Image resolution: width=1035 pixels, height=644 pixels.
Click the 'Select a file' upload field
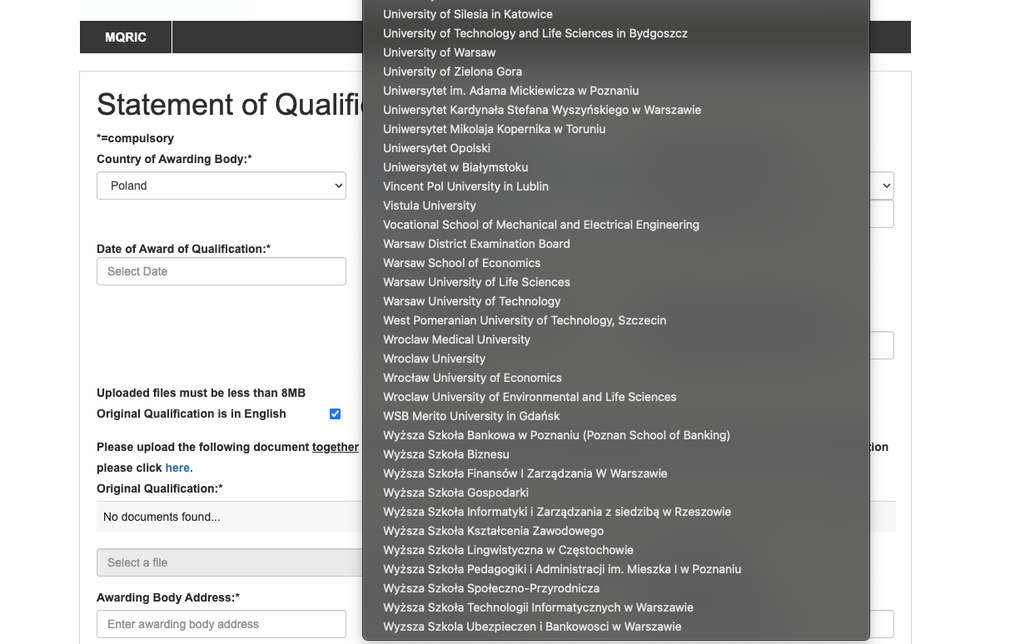pos(229,562)
